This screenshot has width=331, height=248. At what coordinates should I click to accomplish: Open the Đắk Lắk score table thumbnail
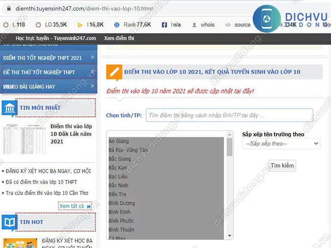24,139
